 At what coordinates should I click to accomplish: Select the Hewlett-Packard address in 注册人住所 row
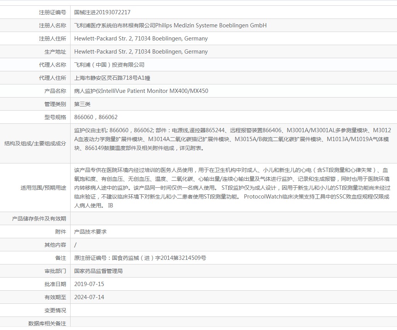(141, 39)
